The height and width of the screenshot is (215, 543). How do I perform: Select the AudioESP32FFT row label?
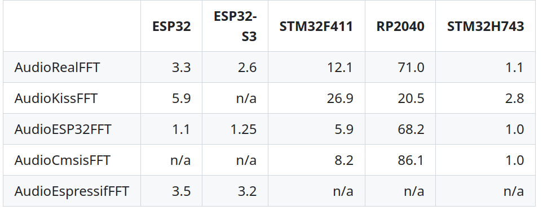click(63, 129)
